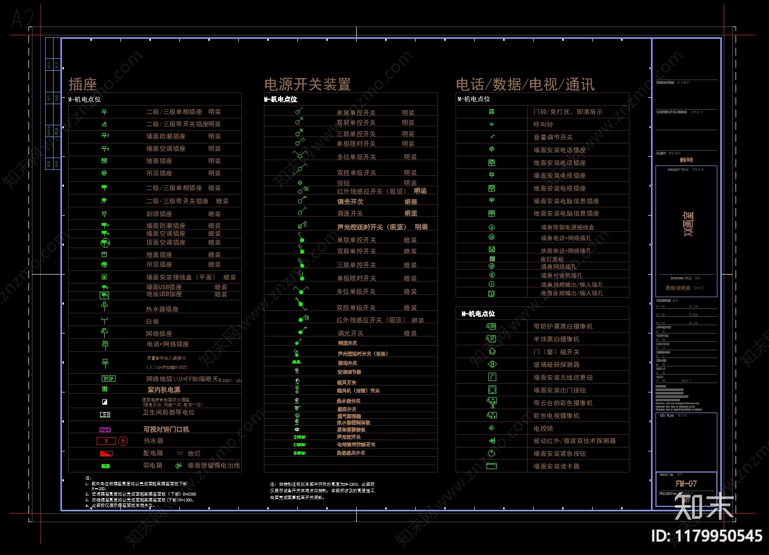Click the floor TV socket symbol (地面安装电视插座)
The height and width of the screenshot is (555, 769).
491,188
